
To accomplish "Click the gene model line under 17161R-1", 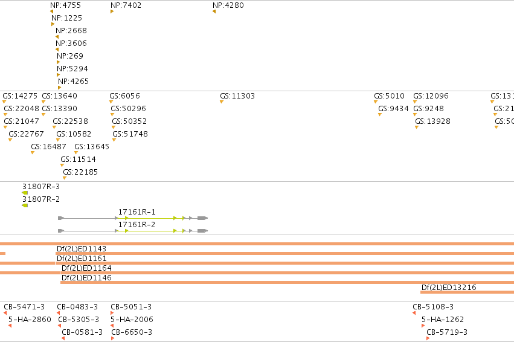I will [133, 218].
